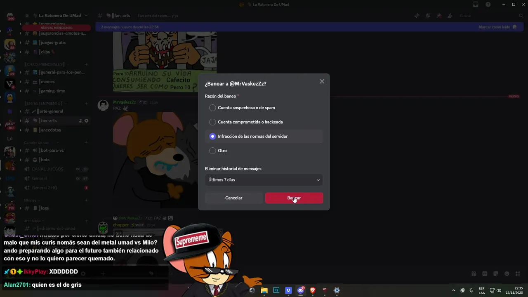Select 'Otro' ban reason

pyautogui.click(x=264, y=151)
